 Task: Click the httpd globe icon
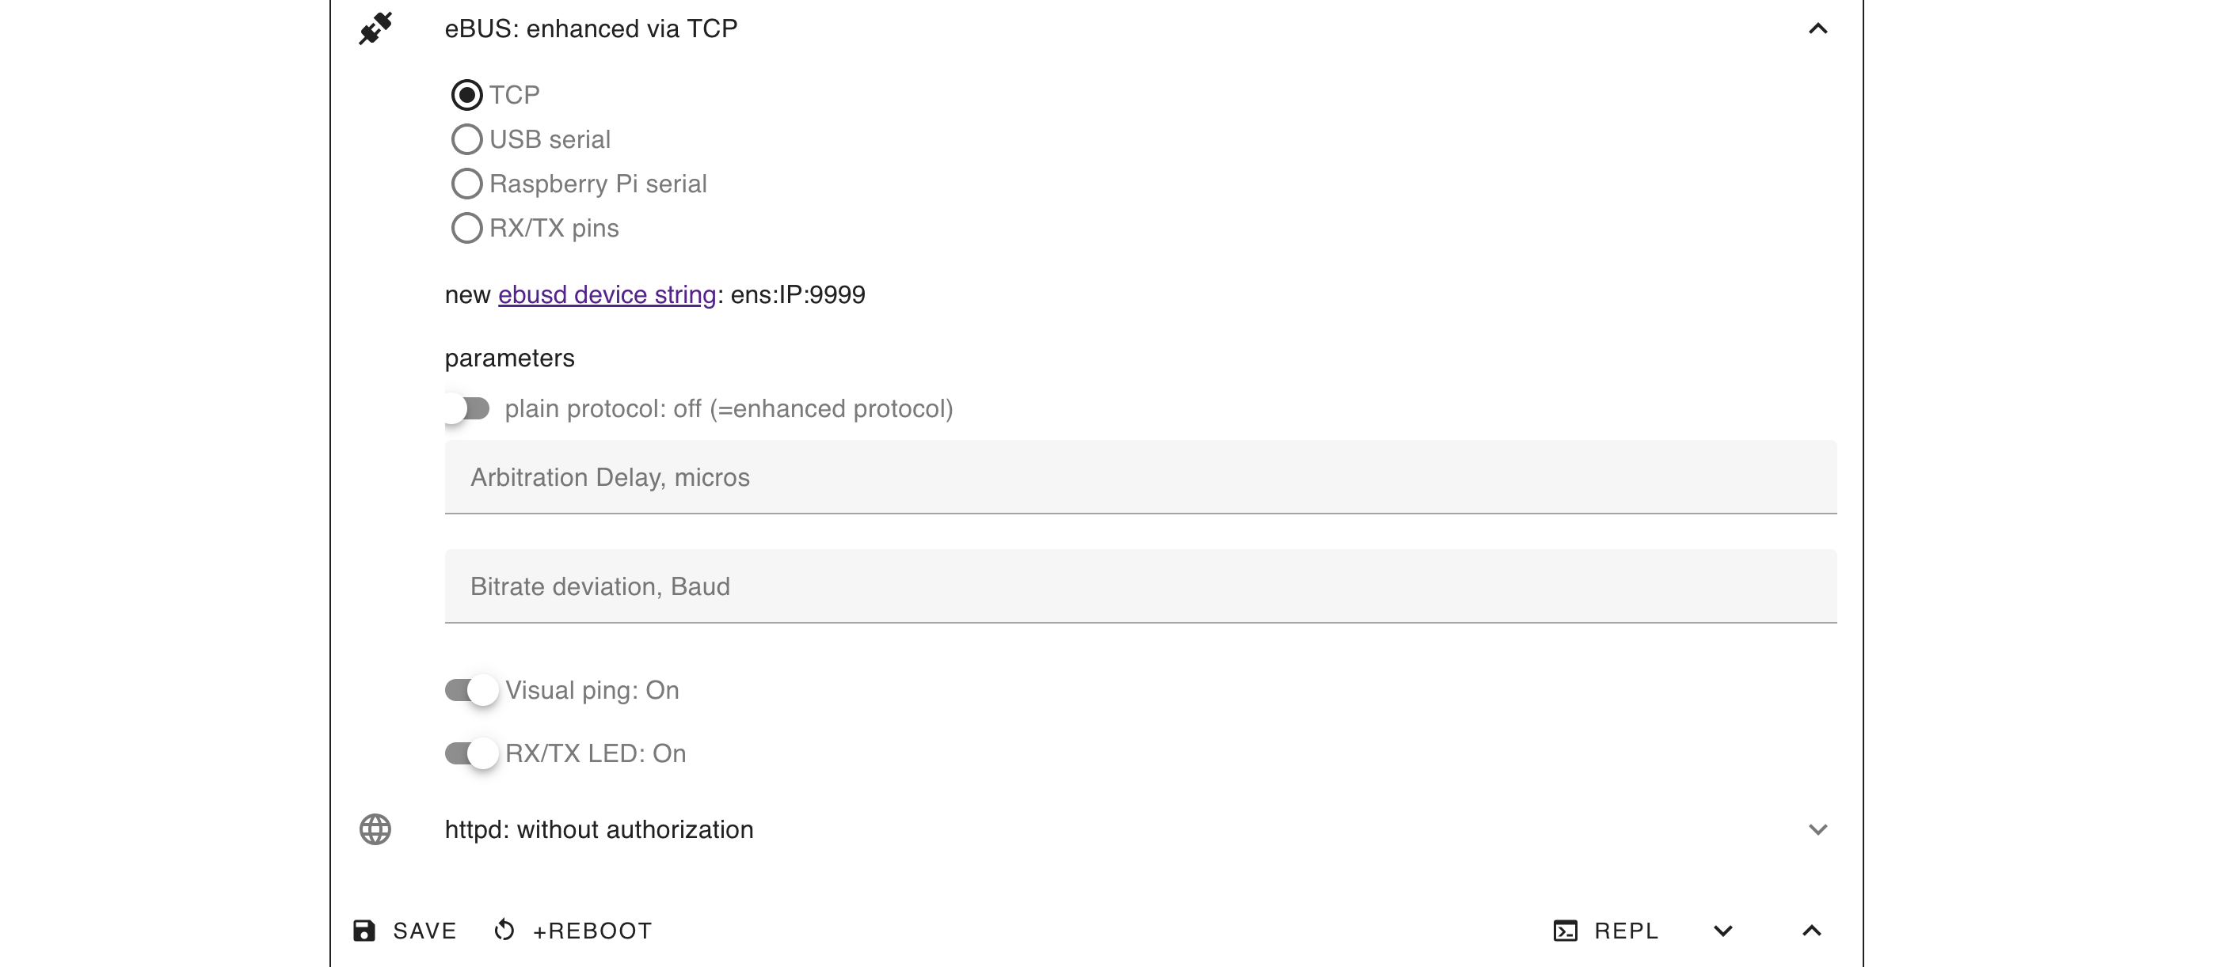pyautogui.click(x=375, y=829)
